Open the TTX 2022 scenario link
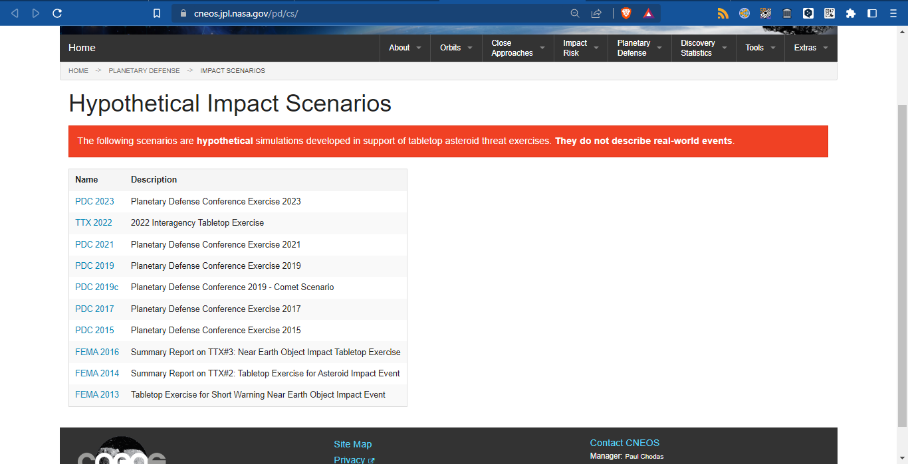This screenshot has height=464, width=908. 94,222
